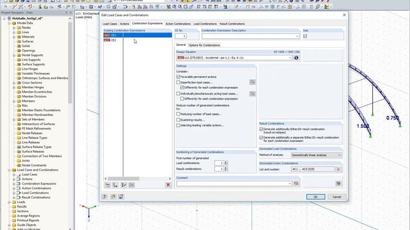The width and height of the screenshot is (410, 230).
Task: Show design situation info icon
Action: point(296,57)
